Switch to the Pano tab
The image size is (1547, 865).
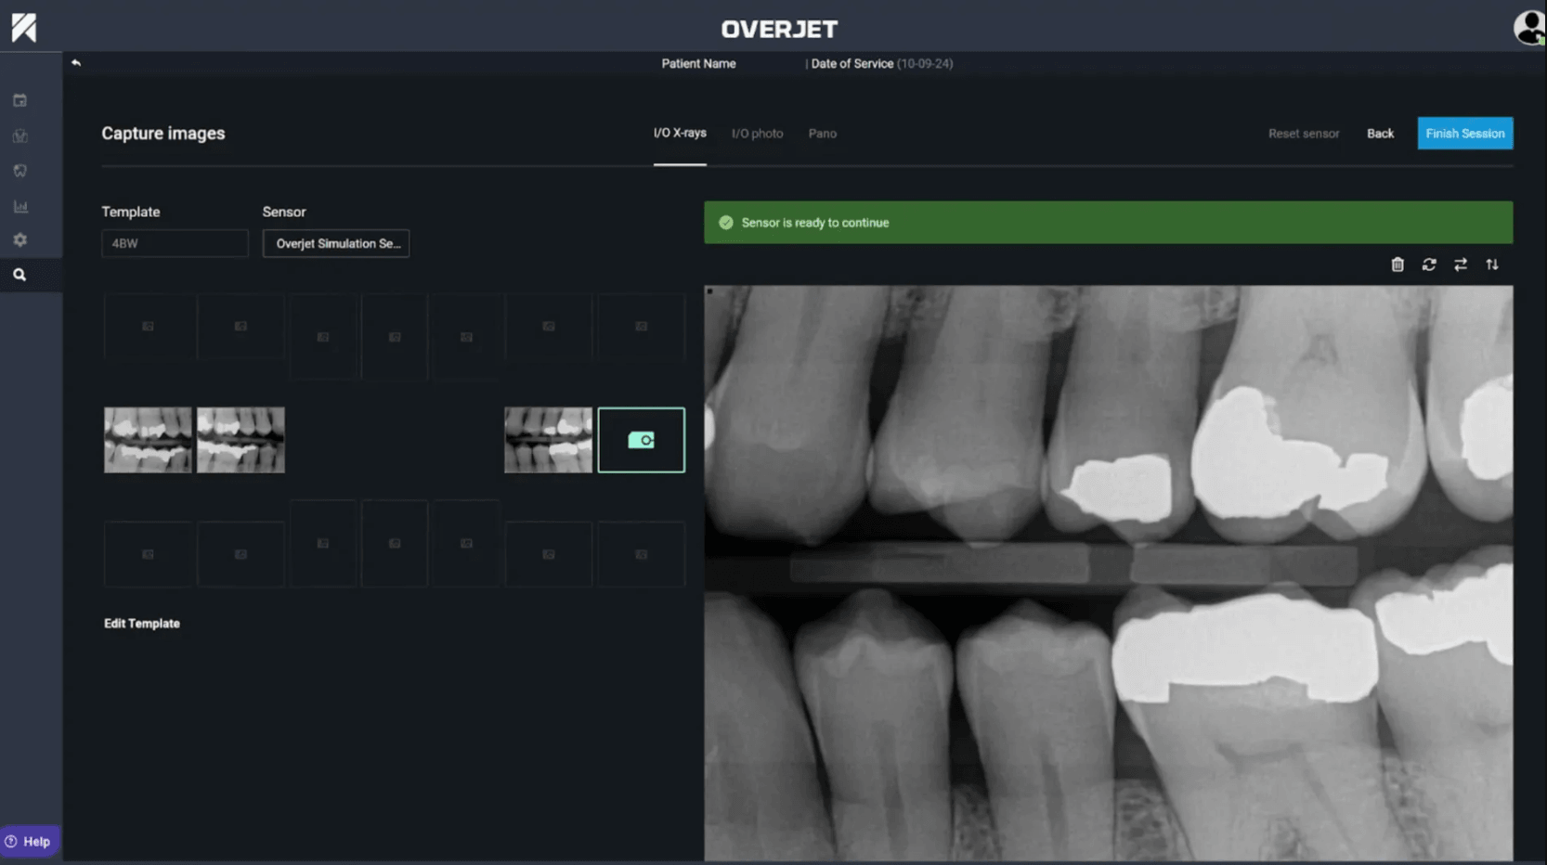coord(822,134)
